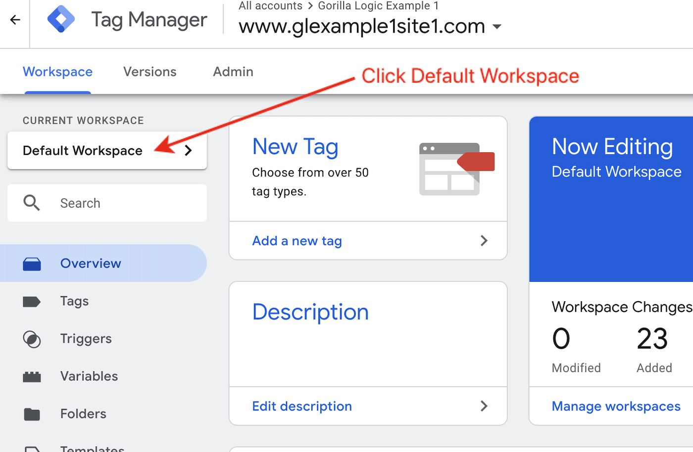Click the Add a new tag link

pos(297,241)
